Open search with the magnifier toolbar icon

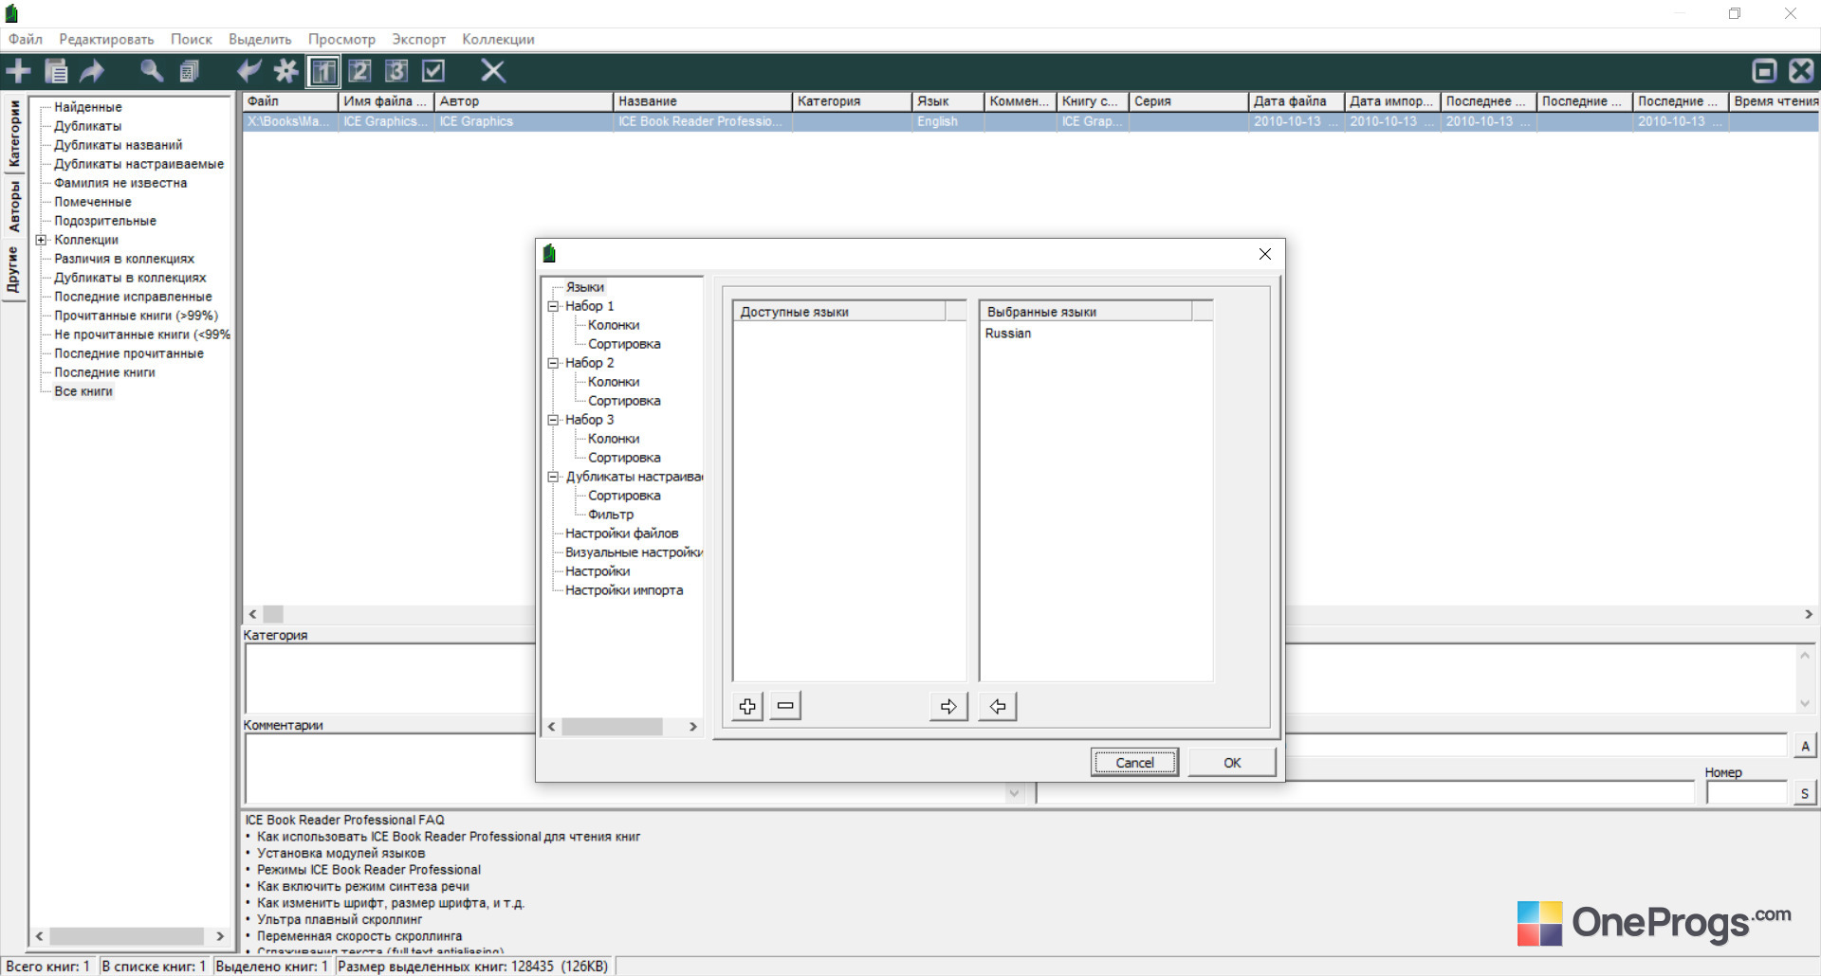[151, 71]
